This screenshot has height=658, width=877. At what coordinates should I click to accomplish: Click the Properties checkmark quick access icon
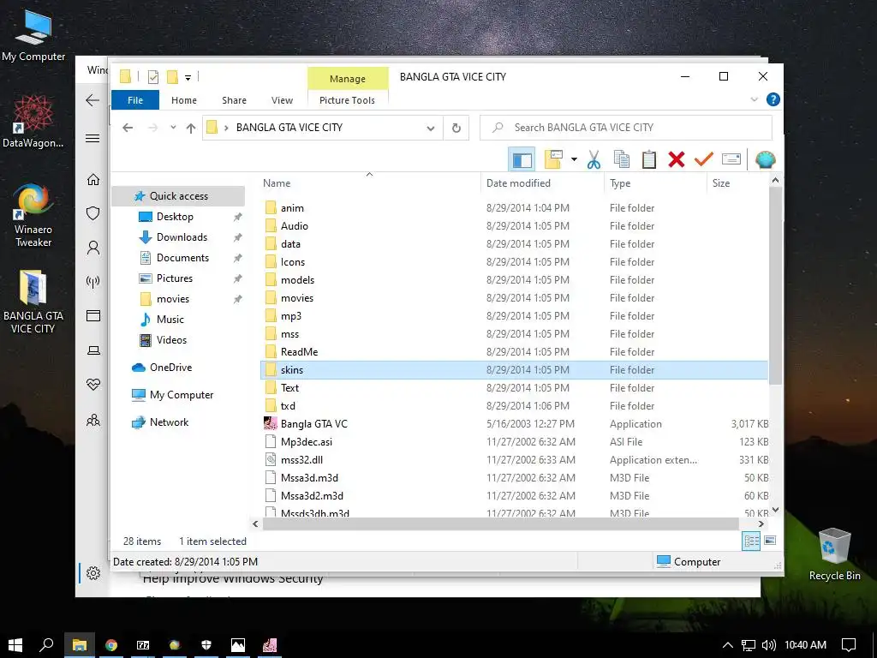(x=152, y=77)
